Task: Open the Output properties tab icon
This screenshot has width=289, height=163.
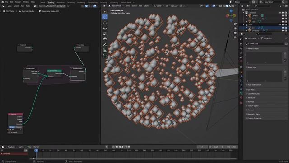Action: [x=241, y=48]
